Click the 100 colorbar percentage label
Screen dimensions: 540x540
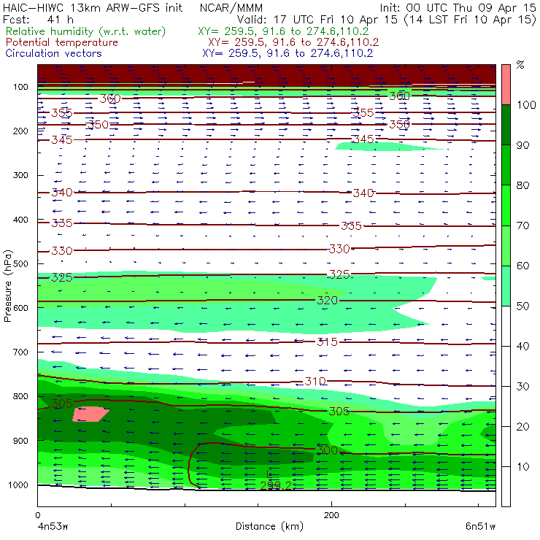click(526, 104)
